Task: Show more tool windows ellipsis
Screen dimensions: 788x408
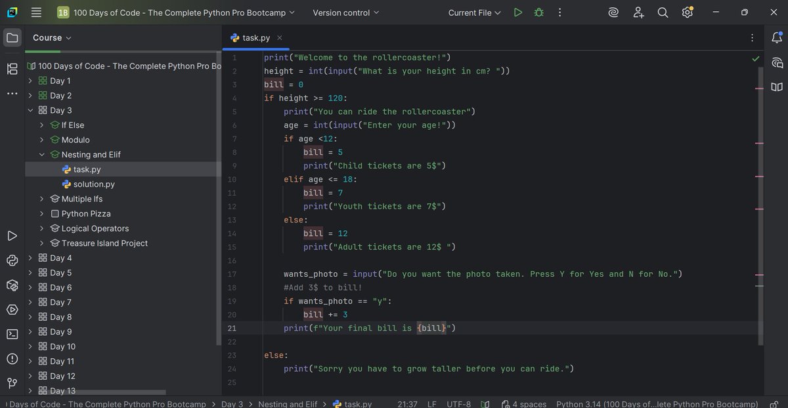Action: click(12, 93)
